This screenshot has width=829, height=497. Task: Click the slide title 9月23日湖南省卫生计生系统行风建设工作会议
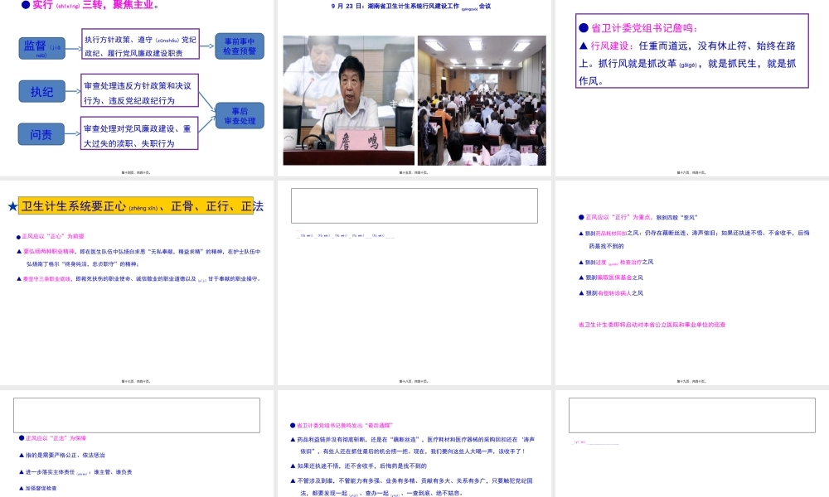[414, 7]
